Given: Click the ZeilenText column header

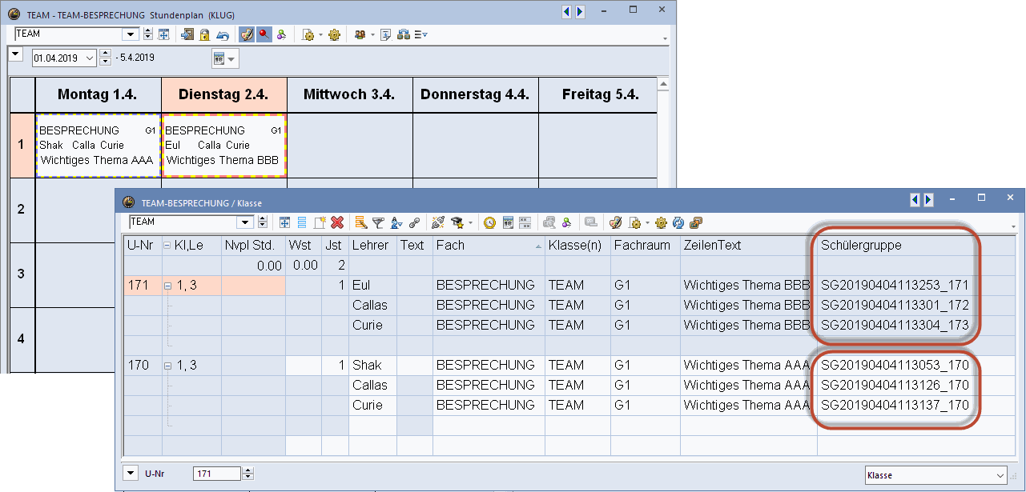Looking at the screenshot, I should [x=748, y=246].
